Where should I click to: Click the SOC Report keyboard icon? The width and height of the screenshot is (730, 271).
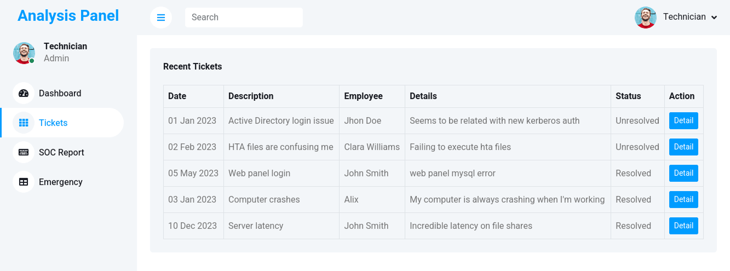(24, 152)
